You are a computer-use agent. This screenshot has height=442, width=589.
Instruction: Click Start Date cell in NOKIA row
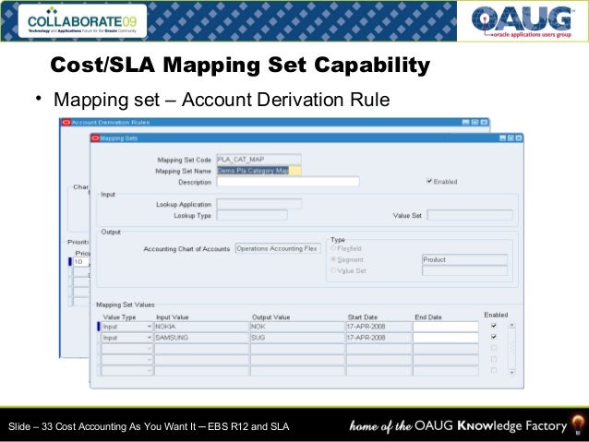pyautogui.click(x=379, y=327)
